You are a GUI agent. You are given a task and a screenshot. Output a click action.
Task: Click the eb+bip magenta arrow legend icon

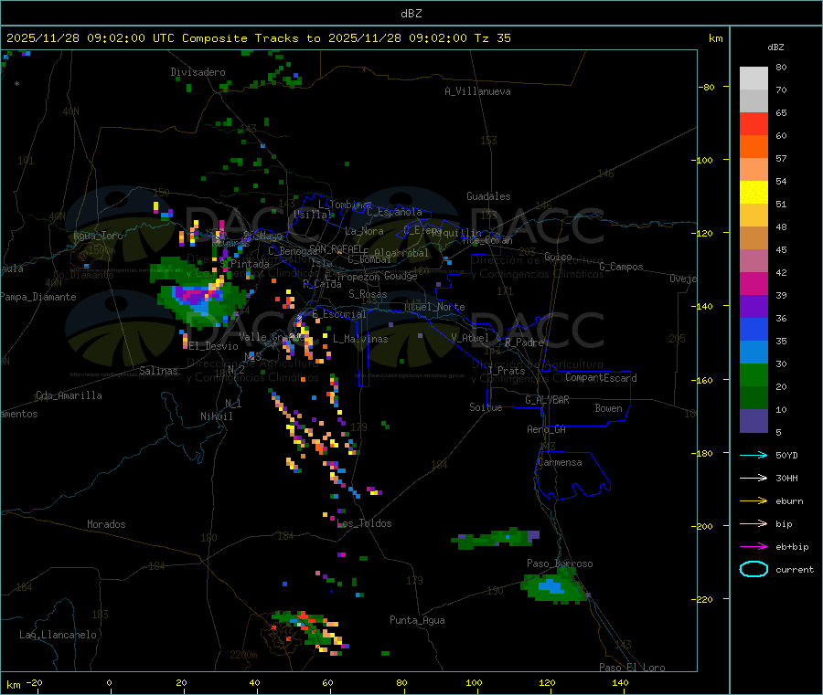pos(754,547)
